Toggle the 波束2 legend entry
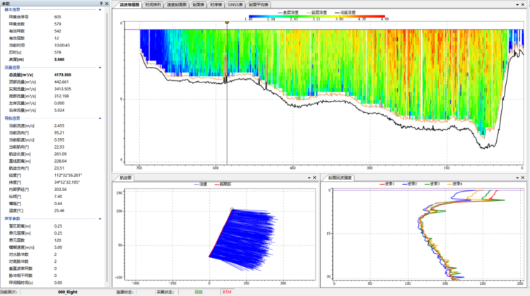530x296 pixels. pyautogui.click(x=410, y=184)
